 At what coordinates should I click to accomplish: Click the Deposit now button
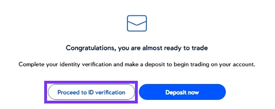click(x=182, y=92)
